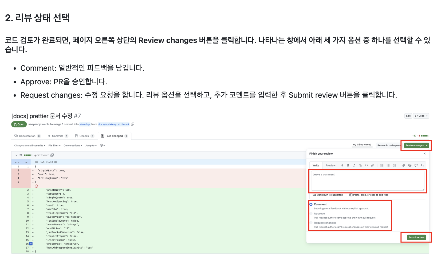Open the develop branch link

tap(85, 124)
